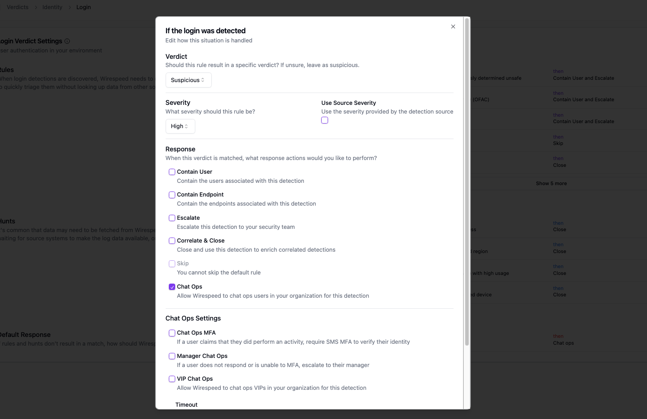Viewport: 647px width, 419px height.
Task: Uncheck the Chat Ops checkbox
Action: [172, 287]
